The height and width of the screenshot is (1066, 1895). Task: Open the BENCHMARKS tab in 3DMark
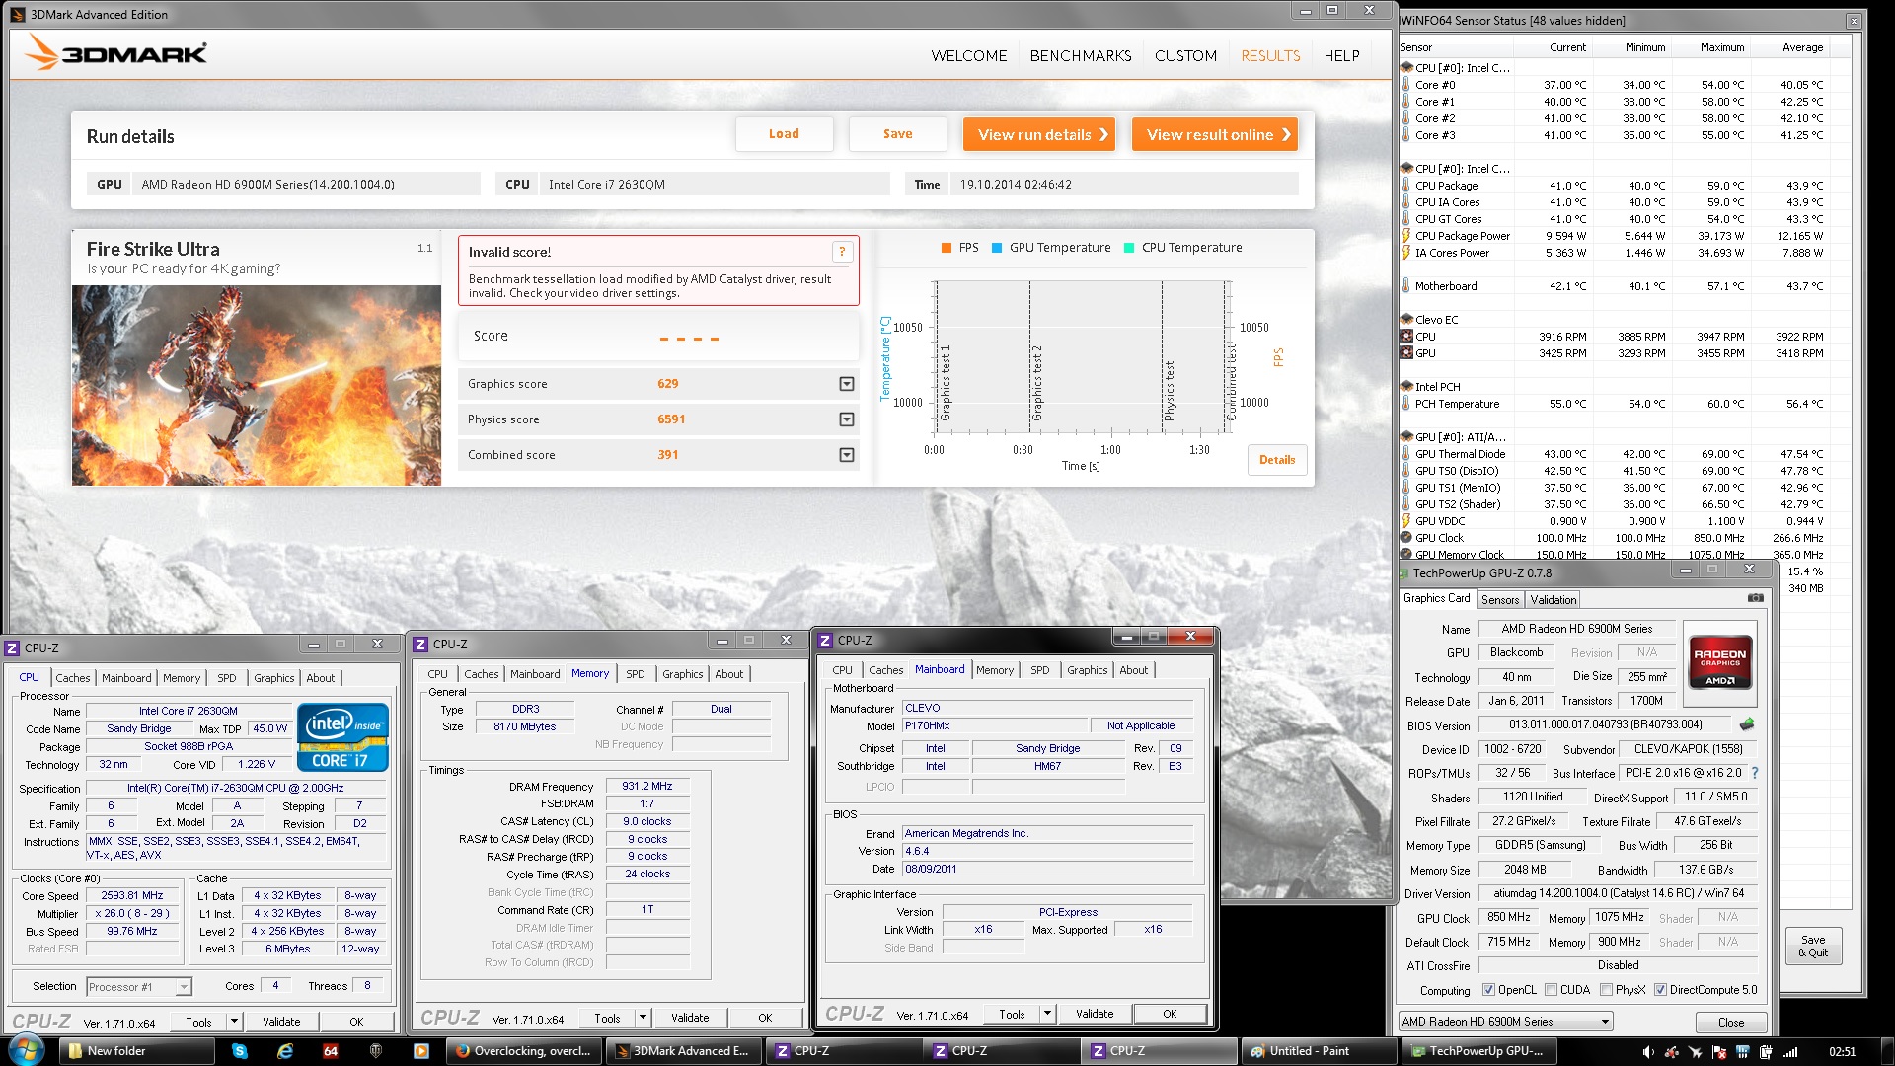click(x=1081, y=56)
